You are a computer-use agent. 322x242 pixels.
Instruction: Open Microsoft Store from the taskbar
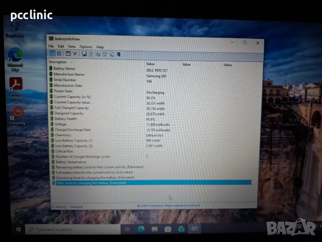168,229
